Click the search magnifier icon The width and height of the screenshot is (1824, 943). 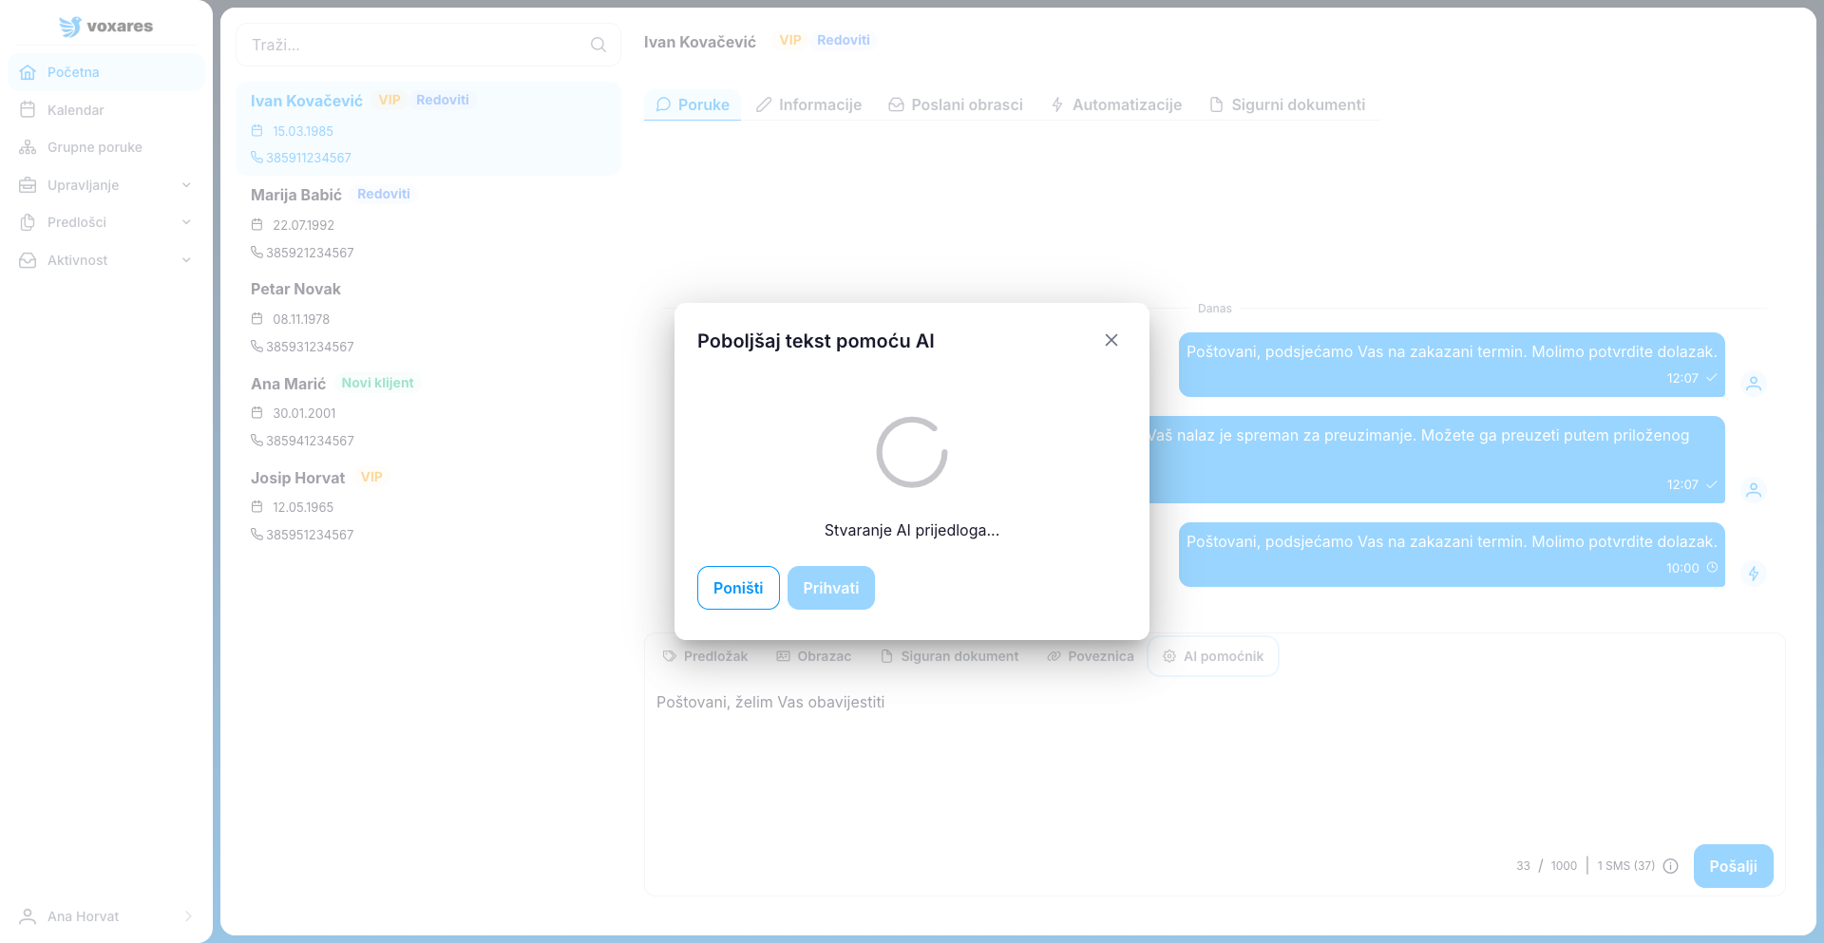(598, 45)
